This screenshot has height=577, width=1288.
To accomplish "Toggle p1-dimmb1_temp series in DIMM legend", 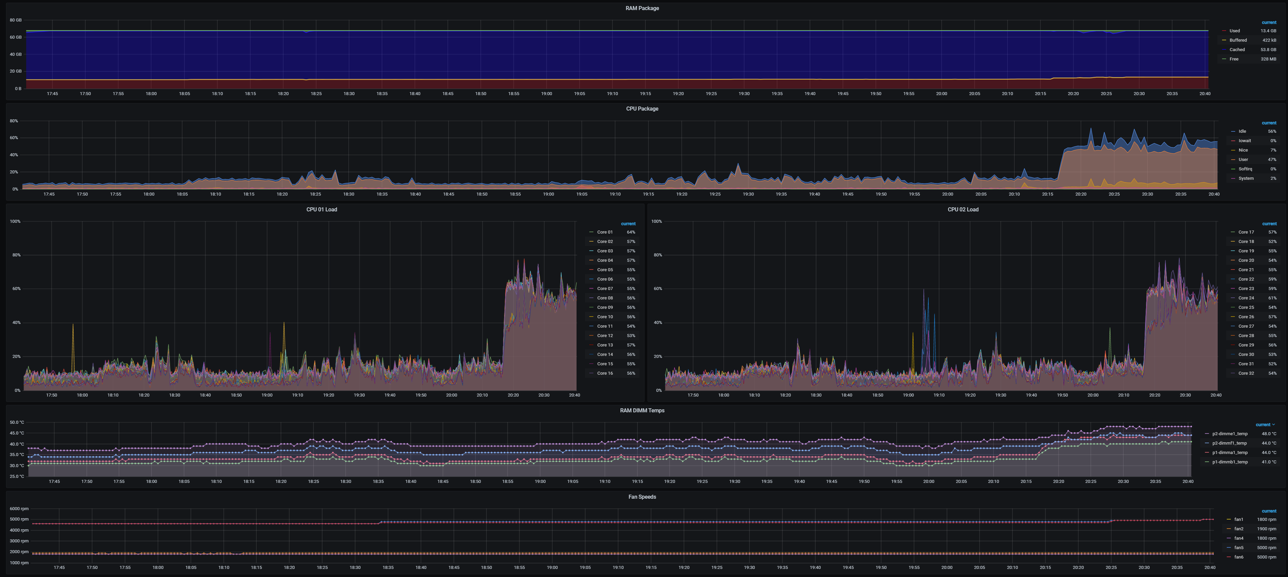I will click(x=1229, y=462).
